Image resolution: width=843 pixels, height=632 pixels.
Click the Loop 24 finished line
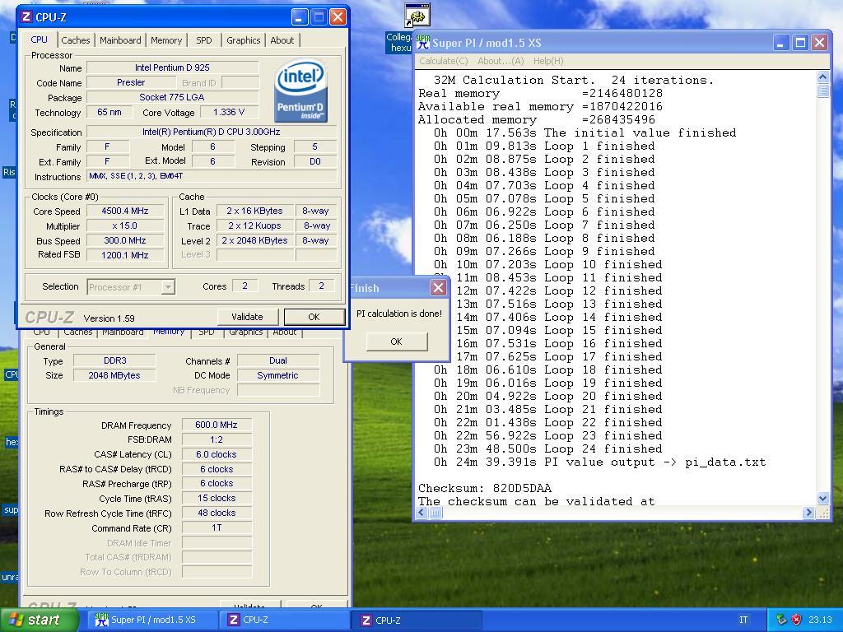click(547, 448)
